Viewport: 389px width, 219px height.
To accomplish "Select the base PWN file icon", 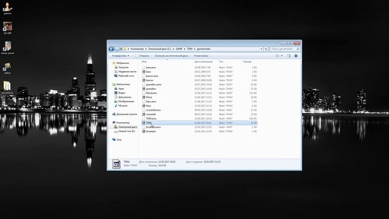I will click(x=143, y=72).
